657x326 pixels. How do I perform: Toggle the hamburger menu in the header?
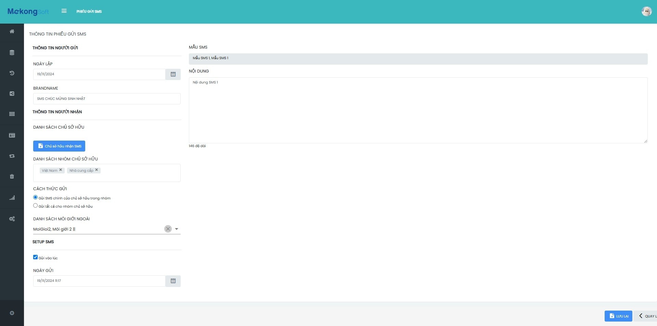click(x=64, y=11)
